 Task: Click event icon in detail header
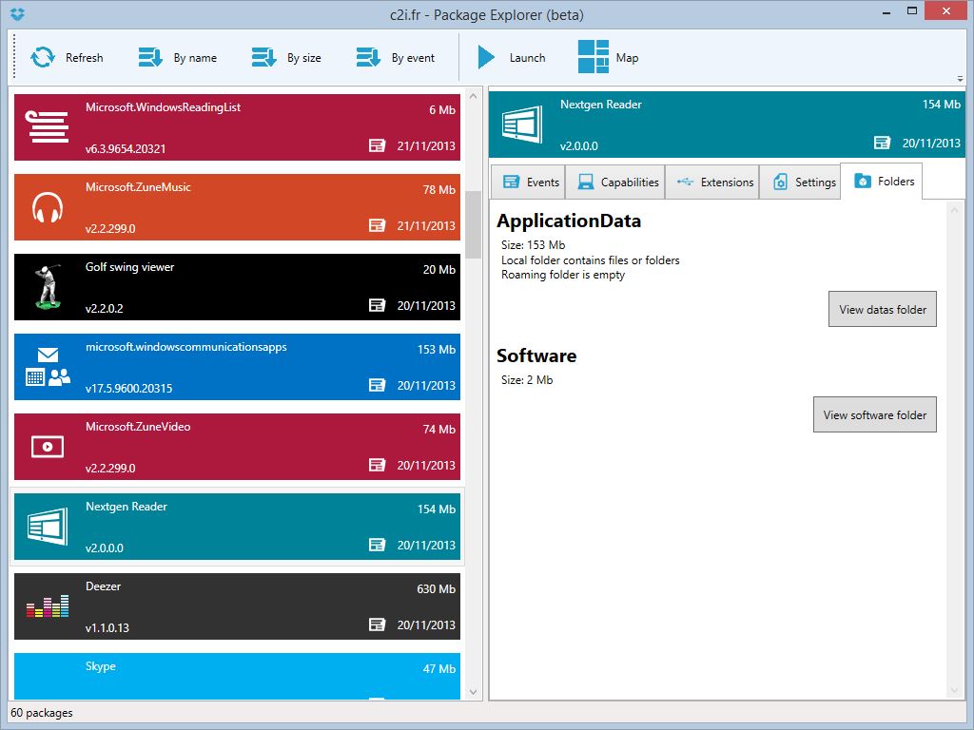click(x=882, y=143)
